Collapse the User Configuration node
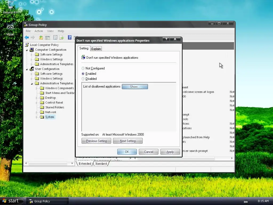273x205 pixels. click(x=27, y=69)
